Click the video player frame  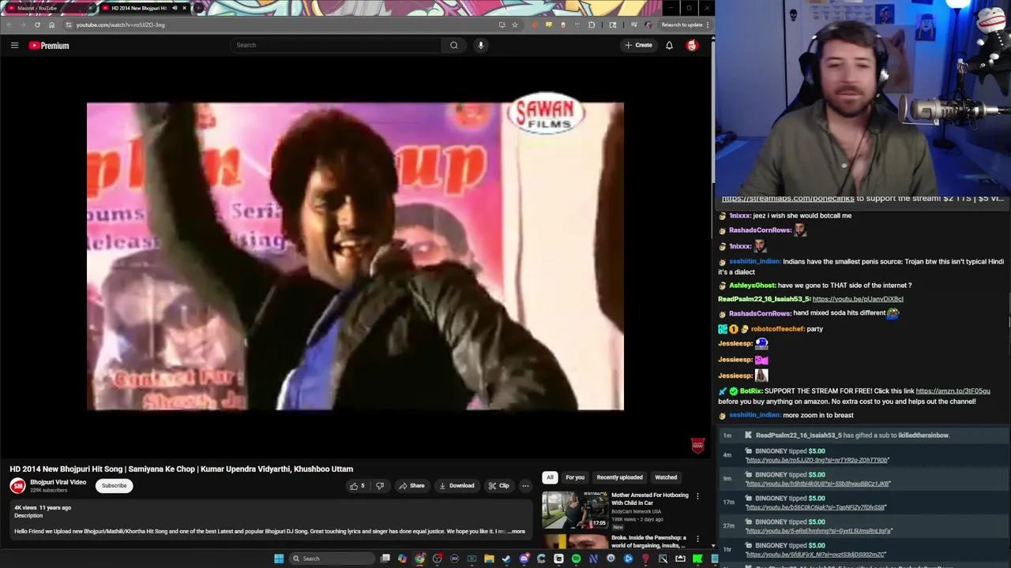(355, 256)
